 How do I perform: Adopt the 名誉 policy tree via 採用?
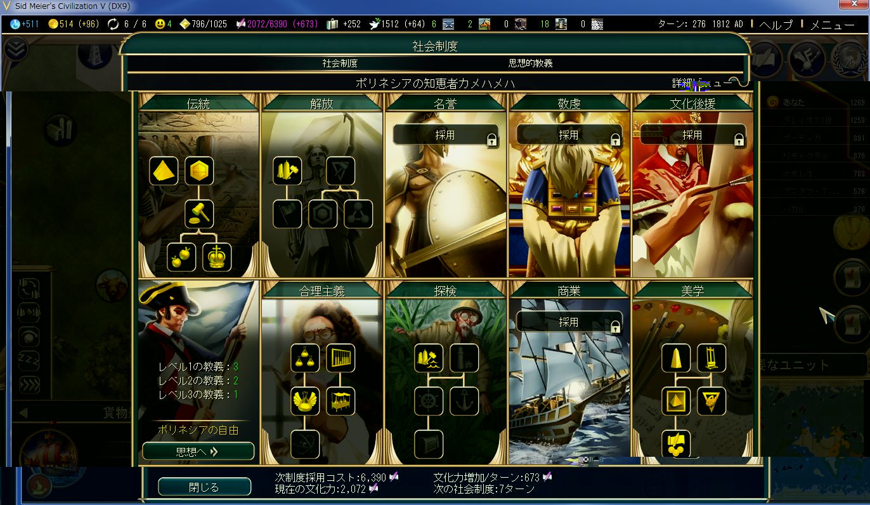pos(445,135)
